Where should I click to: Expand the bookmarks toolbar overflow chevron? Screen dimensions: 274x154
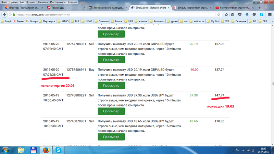pyautogui.click(x=272, y=21)
